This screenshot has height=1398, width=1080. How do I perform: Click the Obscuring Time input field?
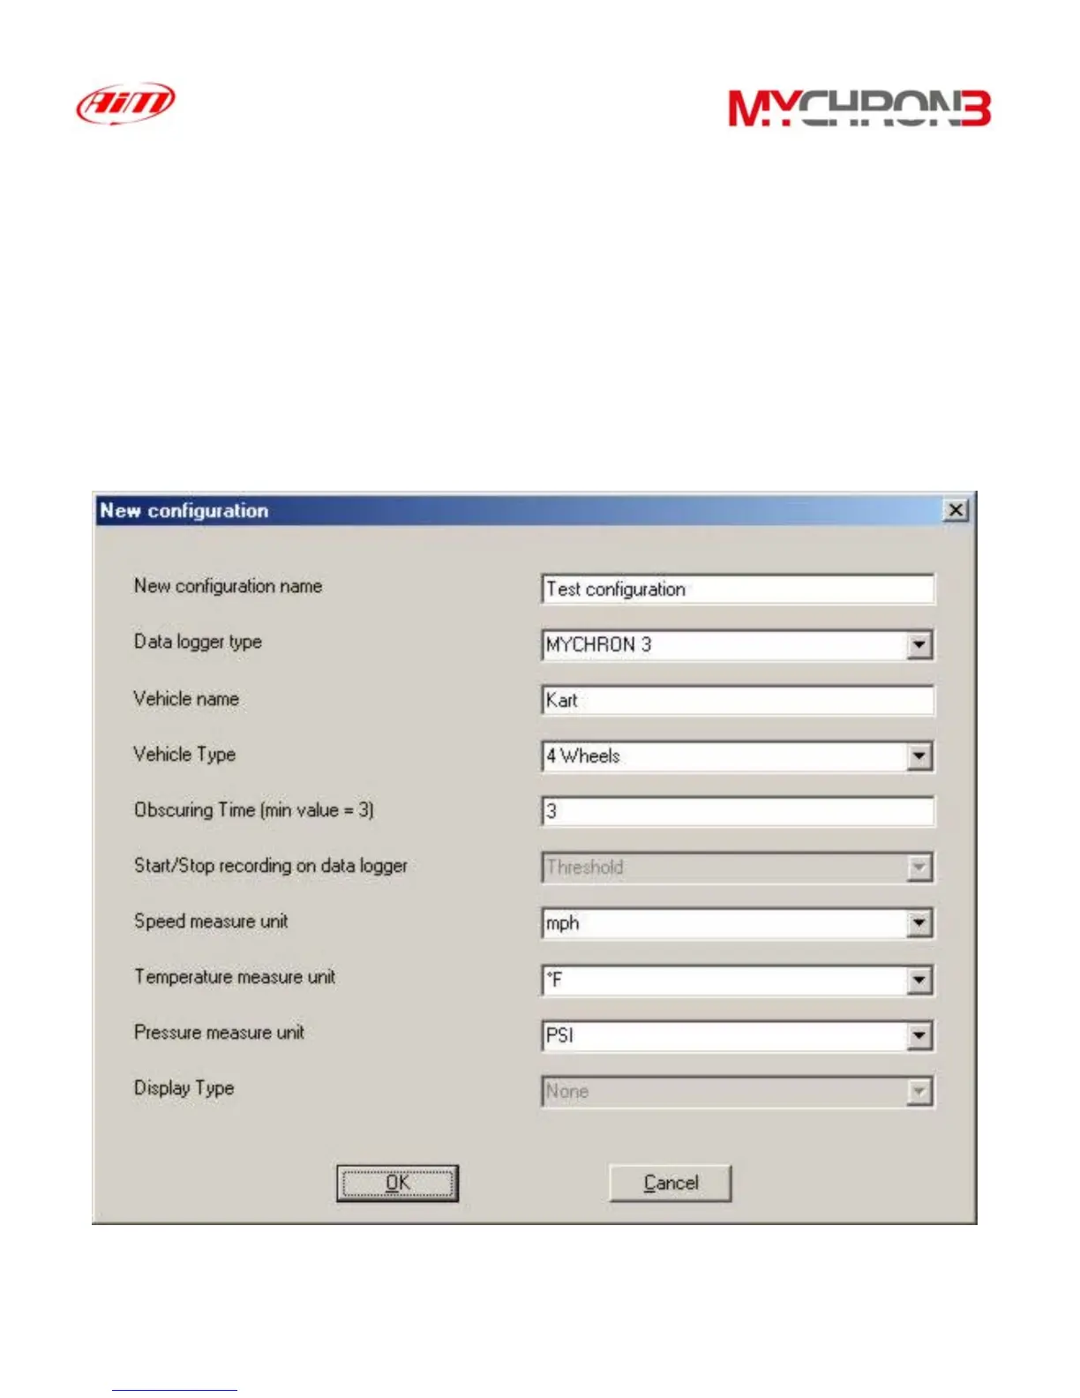[x=738, y=811]
